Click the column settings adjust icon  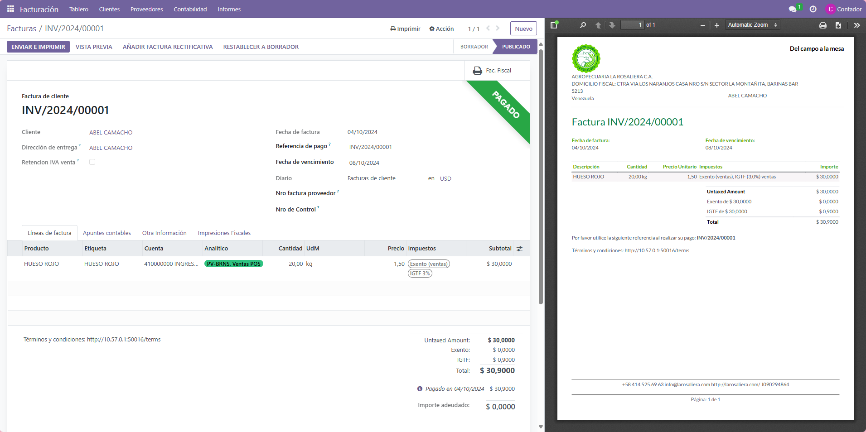click(520, 249)
